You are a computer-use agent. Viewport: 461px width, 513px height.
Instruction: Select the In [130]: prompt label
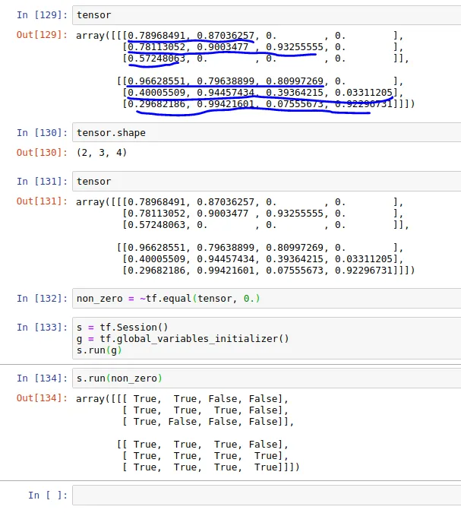[x=43, y=132]
